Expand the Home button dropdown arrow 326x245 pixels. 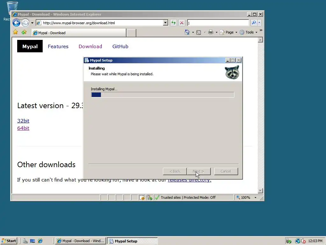pyautogui.click(x=193, y=33)
